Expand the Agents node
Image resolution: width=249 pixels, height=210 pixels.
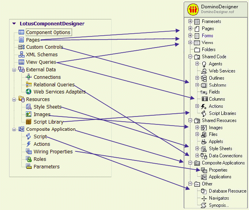(197, 63)
